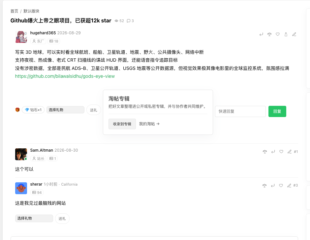Image resolution: width=310 pixels, height=240 pixels.
Task: Edit hugehard365's post with the pencil icon
Action: pos(294,34)
